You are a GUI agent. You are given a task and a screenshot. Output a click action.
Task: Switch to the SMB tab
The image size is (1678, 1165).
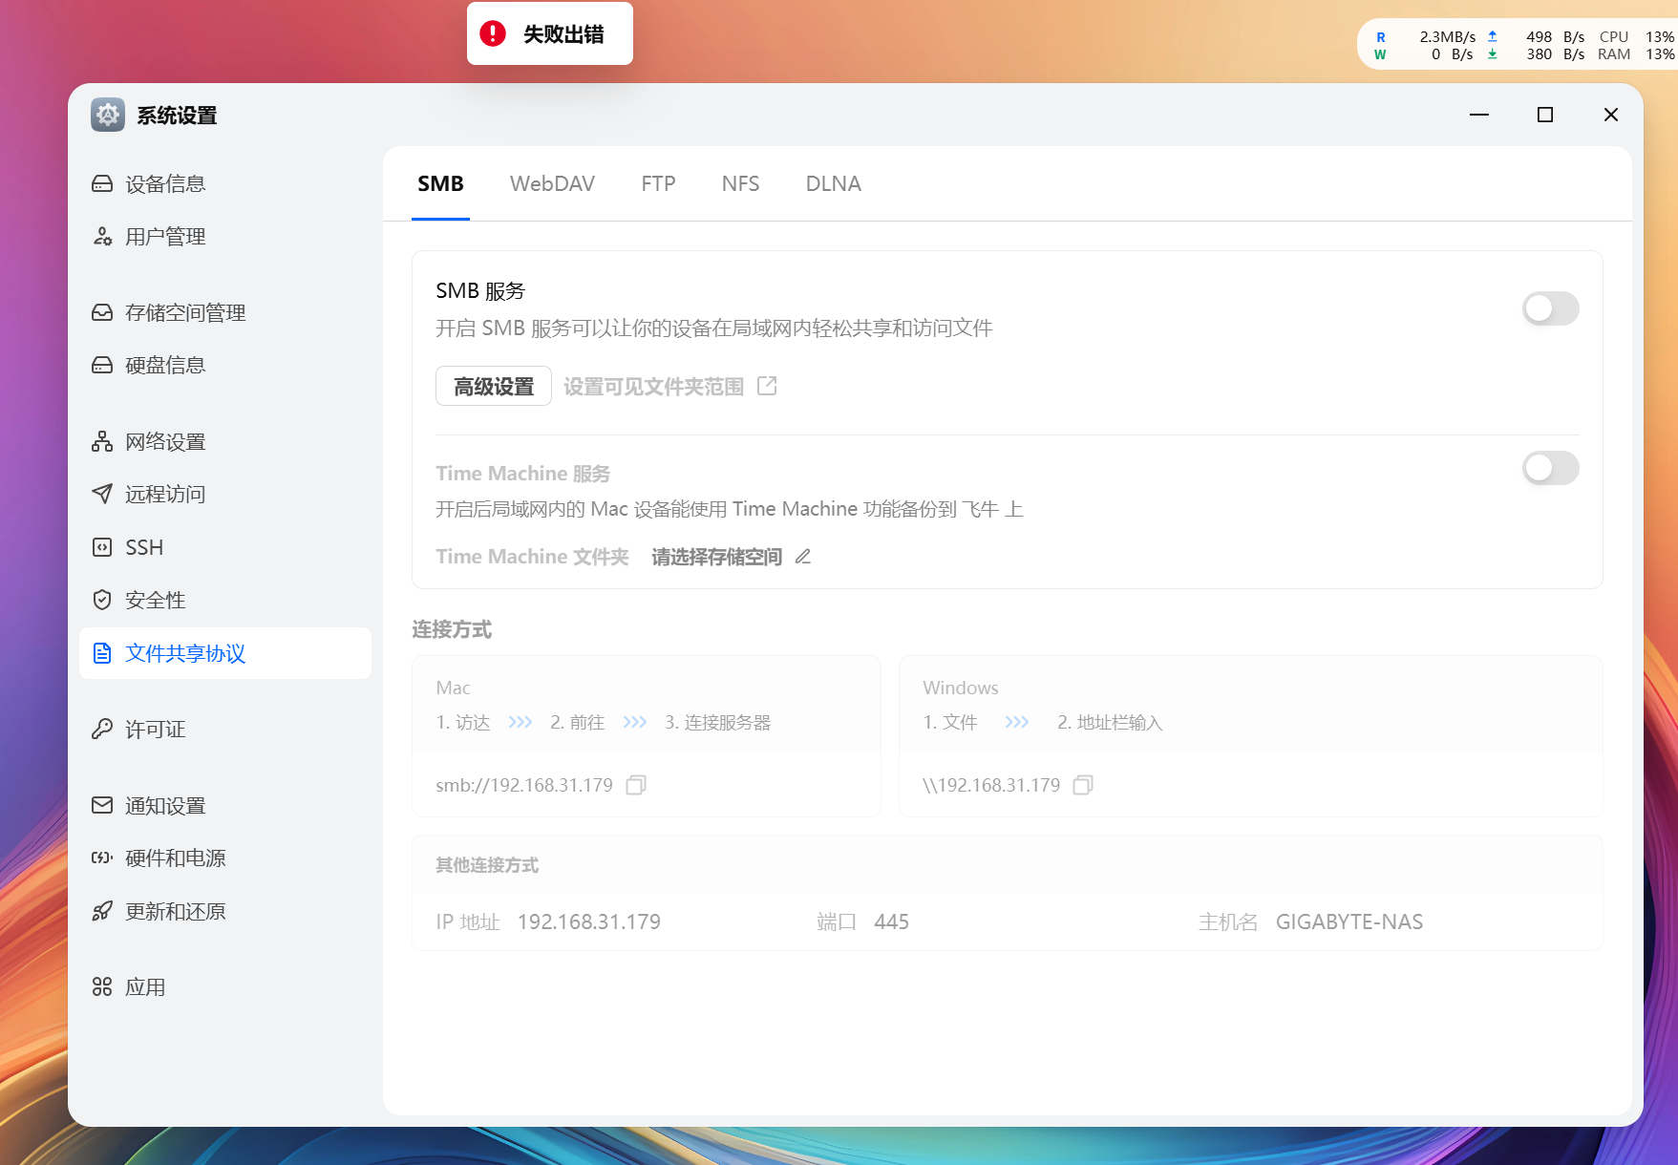click(440, 183)
